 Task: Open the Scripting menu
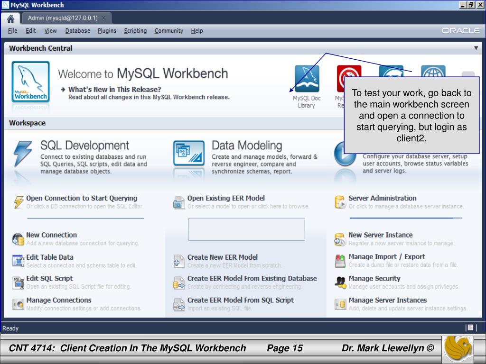coord(135,31)
